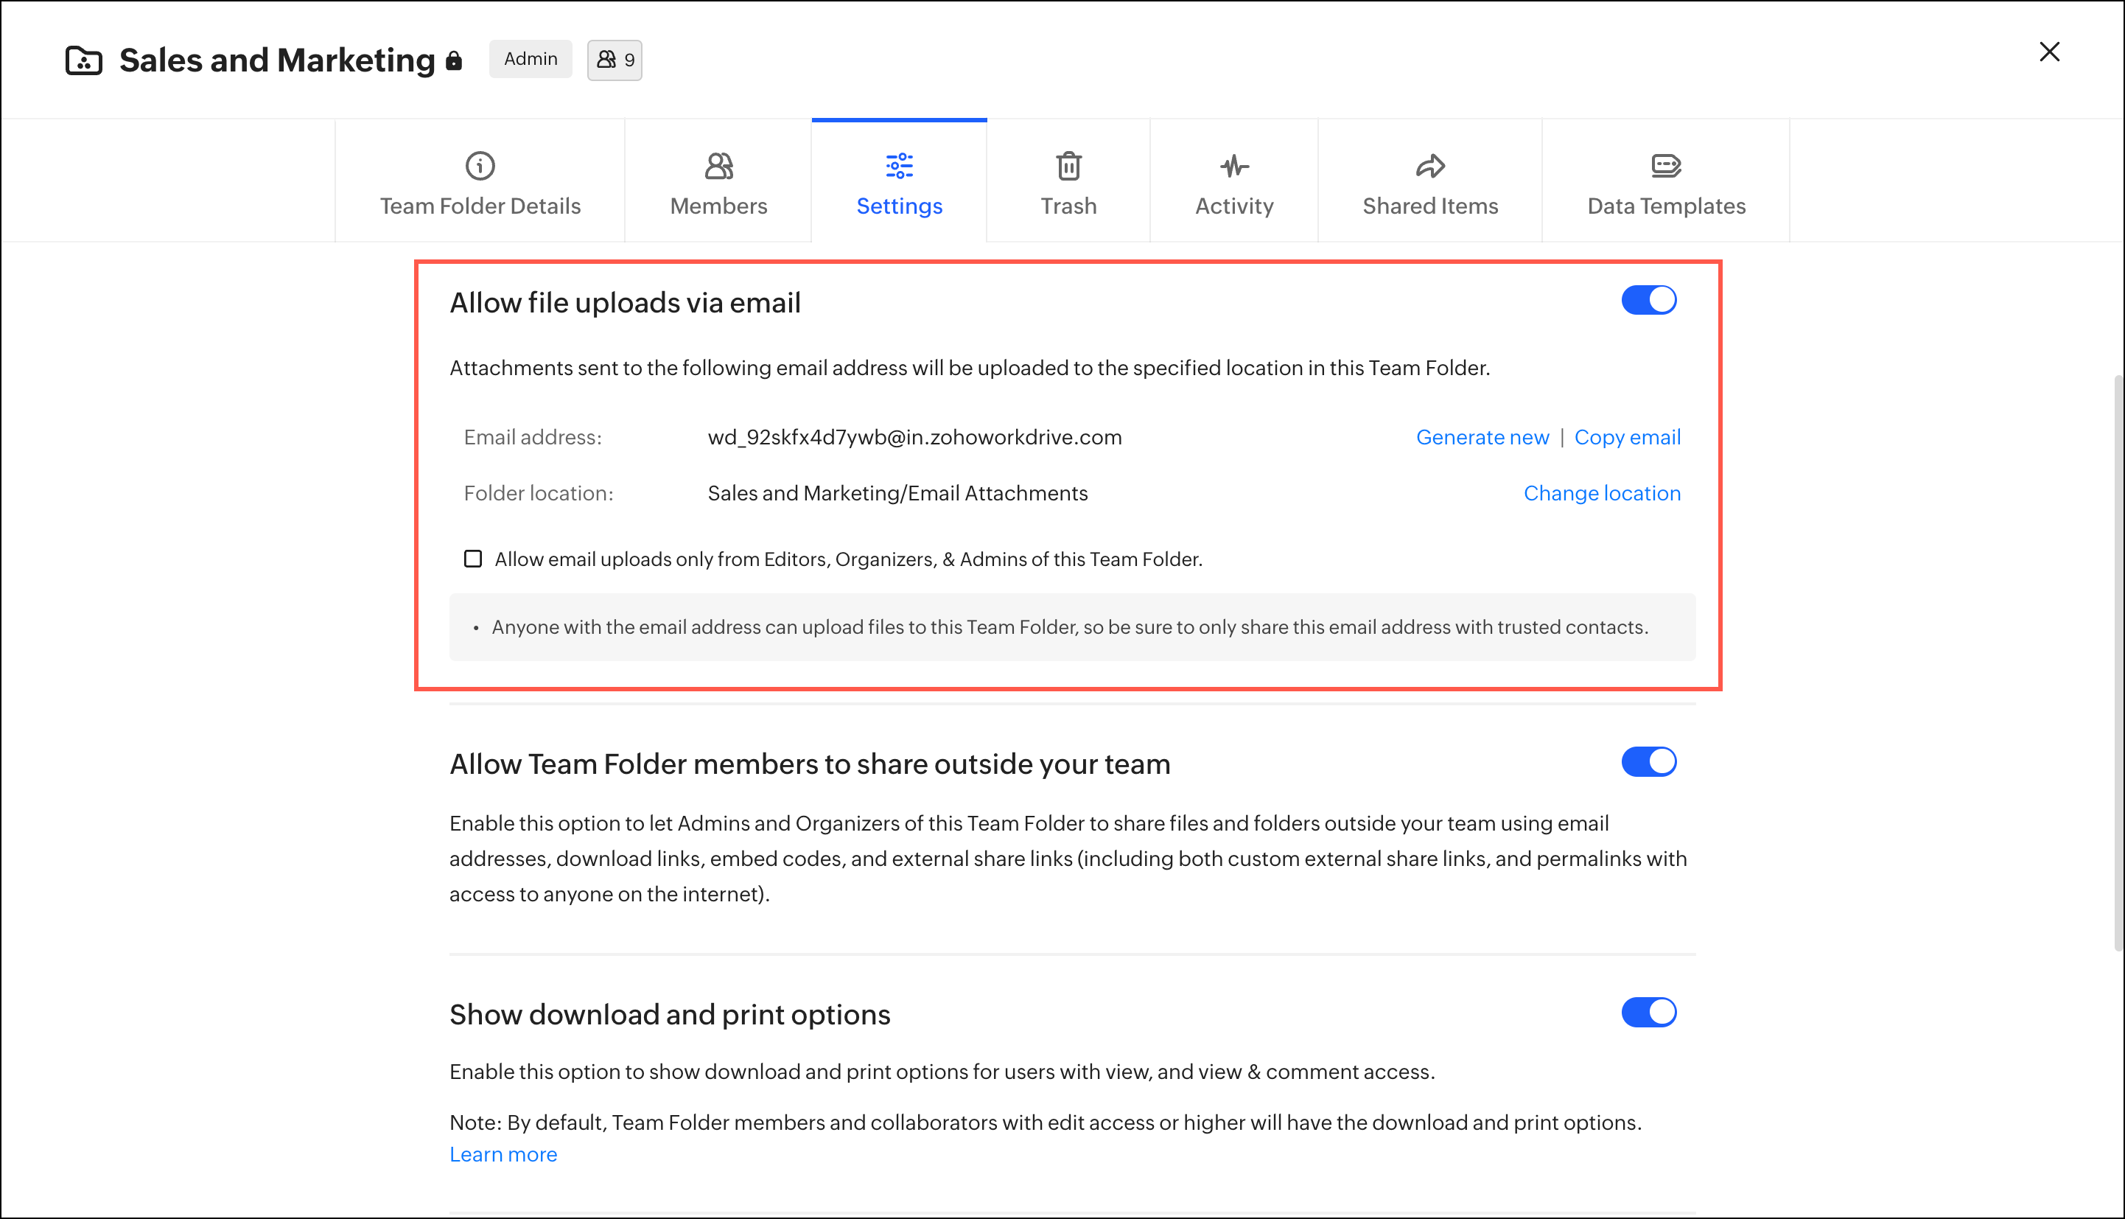Click the vertical scrollbar on right edge
The image size is (2125, 1219).
coord(2118,661)
